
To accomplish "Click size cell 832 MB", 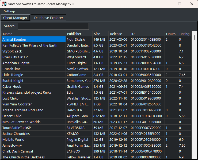I will [100, 116].
